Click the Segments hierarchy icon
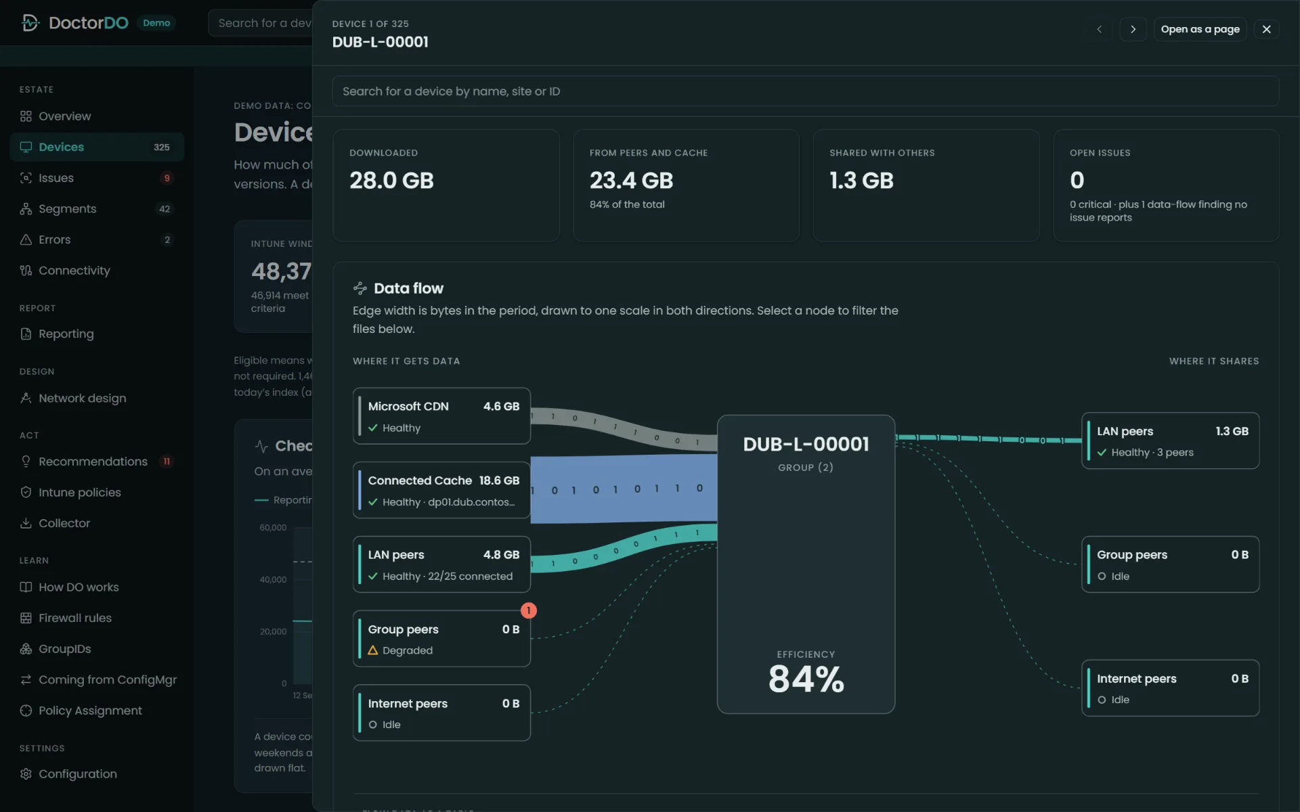1300x812 pixels. [x=26, y=208]
